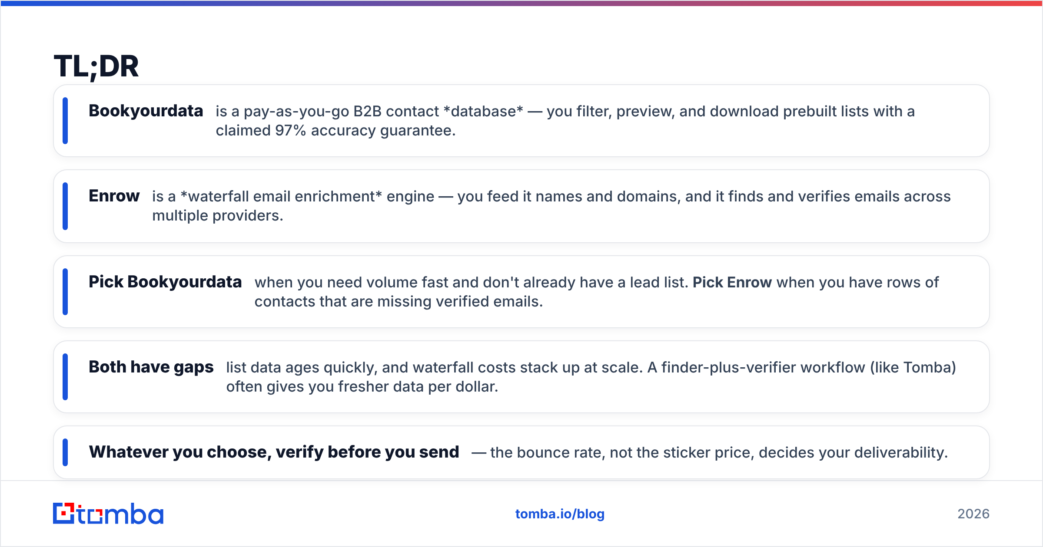Open the tomba.io/blog link
The height and width of the screenshot is (547, 1043).
click(x=560, y=514)
